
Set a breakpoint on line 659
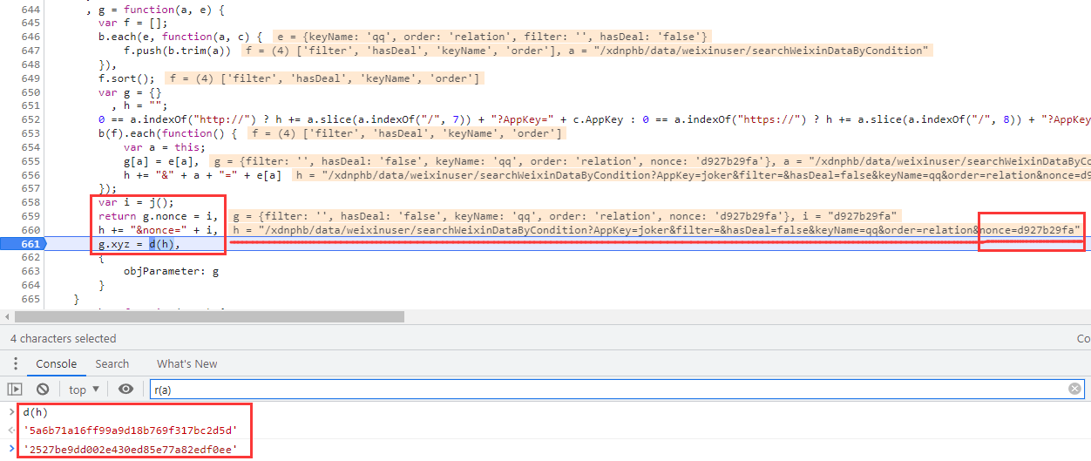pos(31,215)
